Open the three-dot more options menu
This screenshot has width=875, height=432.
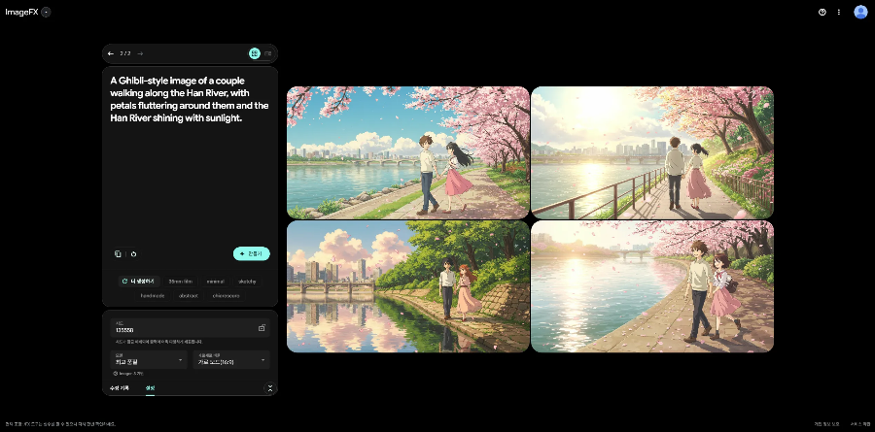tap(838, 12)
